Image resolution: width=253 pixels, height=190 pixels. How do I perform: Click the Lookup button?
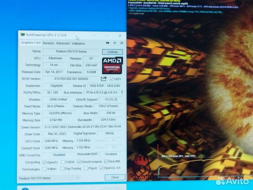(112, 52)
